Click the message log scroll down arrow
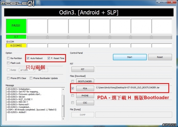This screenshot has width=178, height=127. point(63,119)
